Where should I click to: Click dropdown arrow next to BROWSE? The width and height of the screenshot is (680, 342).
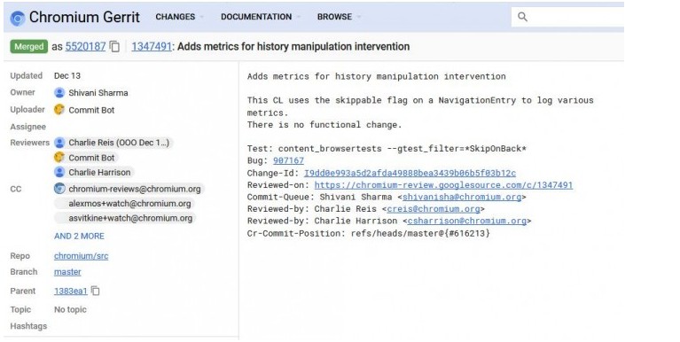pyautogui.click(x=358, y=18)
